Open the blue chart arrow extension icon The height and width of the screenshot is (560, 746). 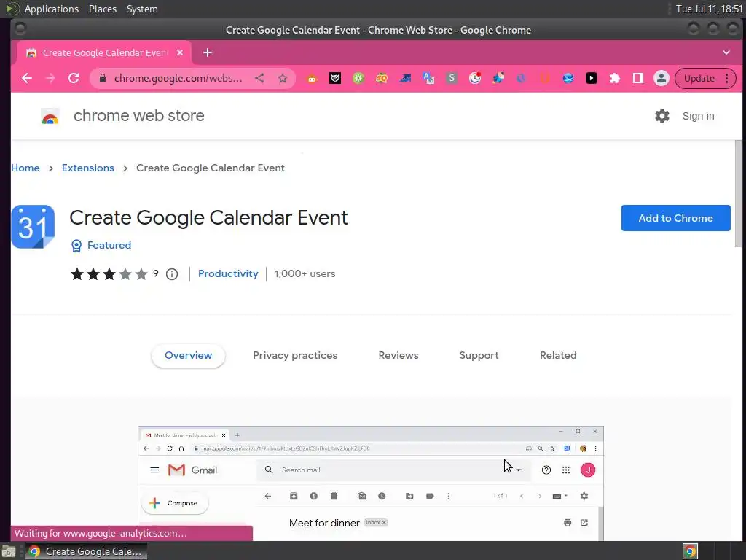pyautogui.click(x=405, y=78)
